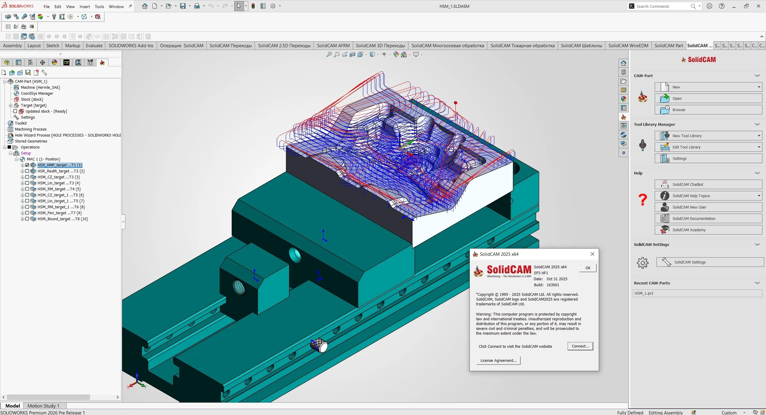Click OK in the SolidCAM about dialog

pos(587,268)
